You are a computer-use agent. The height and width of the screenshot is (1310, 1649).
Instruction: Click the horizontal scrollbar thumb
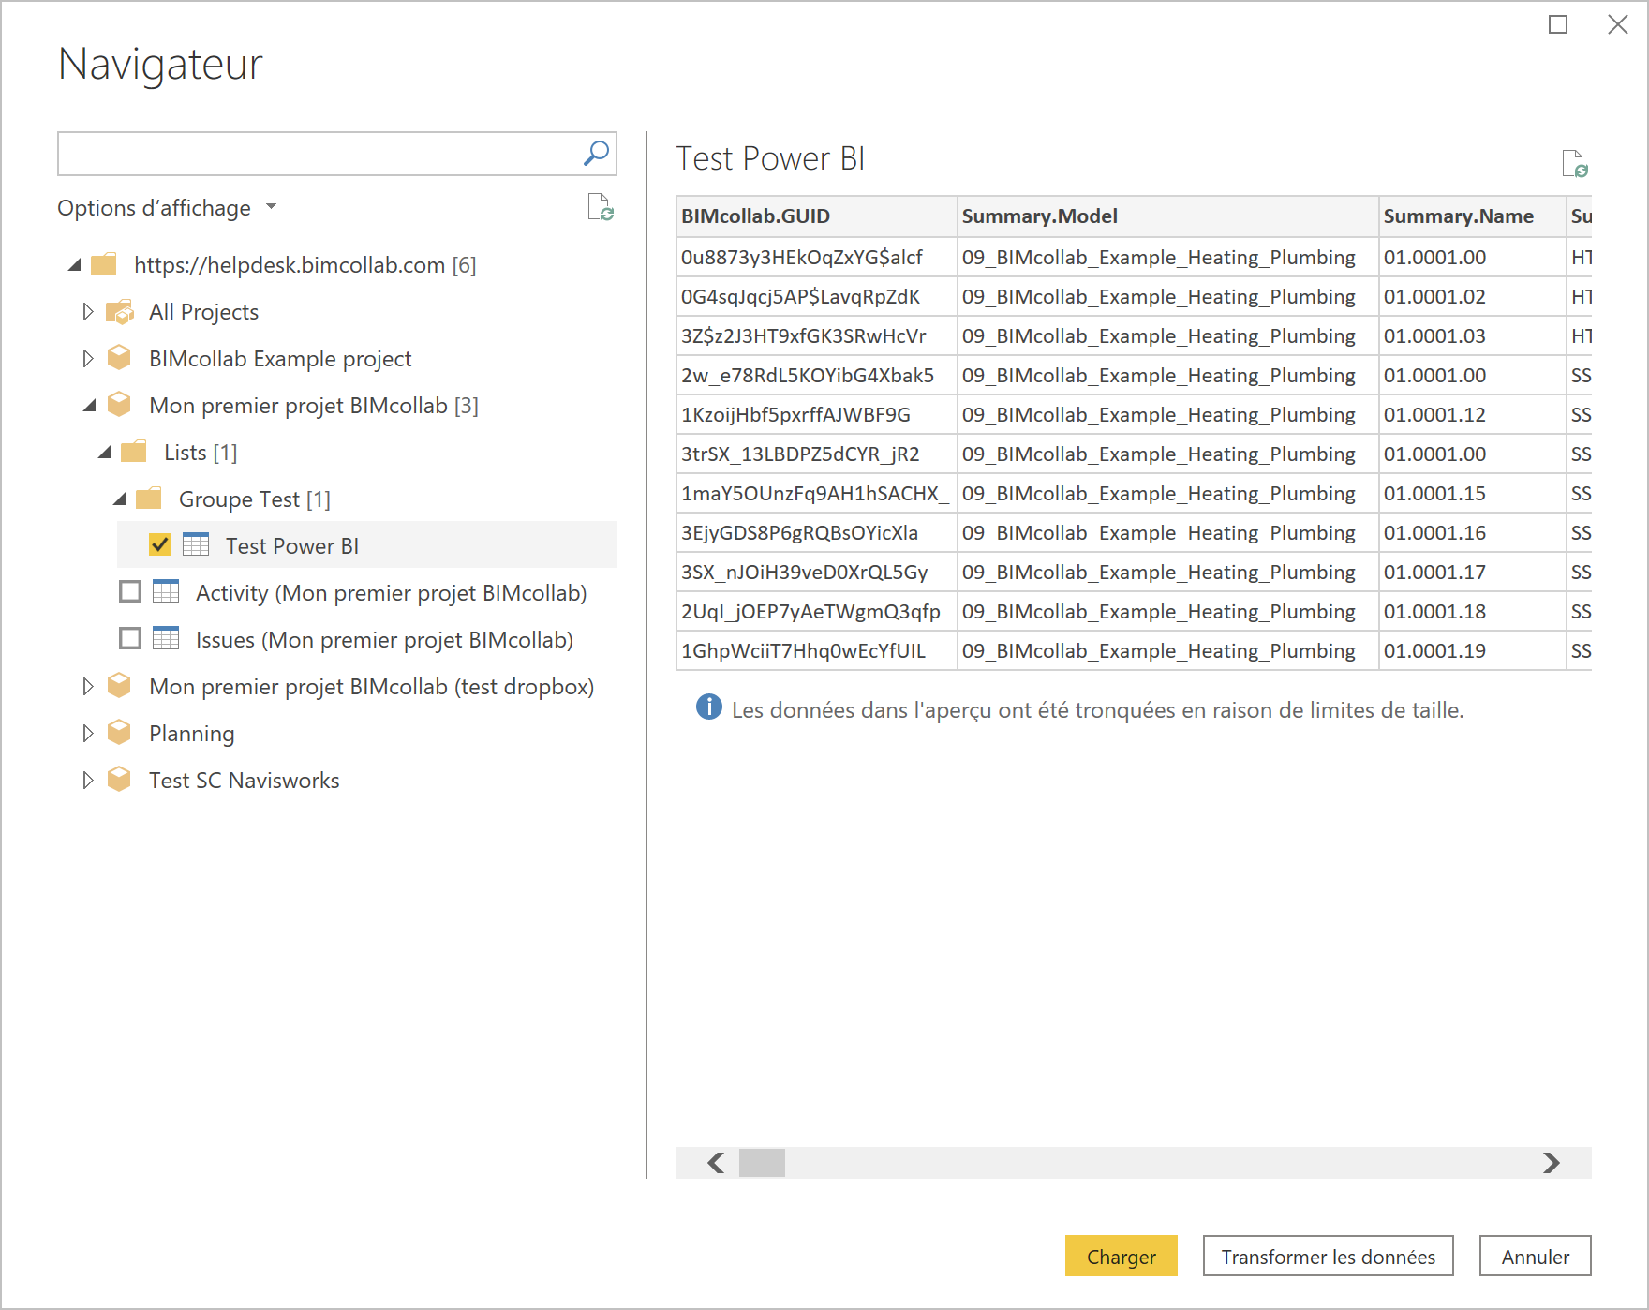click(762, 1163)
